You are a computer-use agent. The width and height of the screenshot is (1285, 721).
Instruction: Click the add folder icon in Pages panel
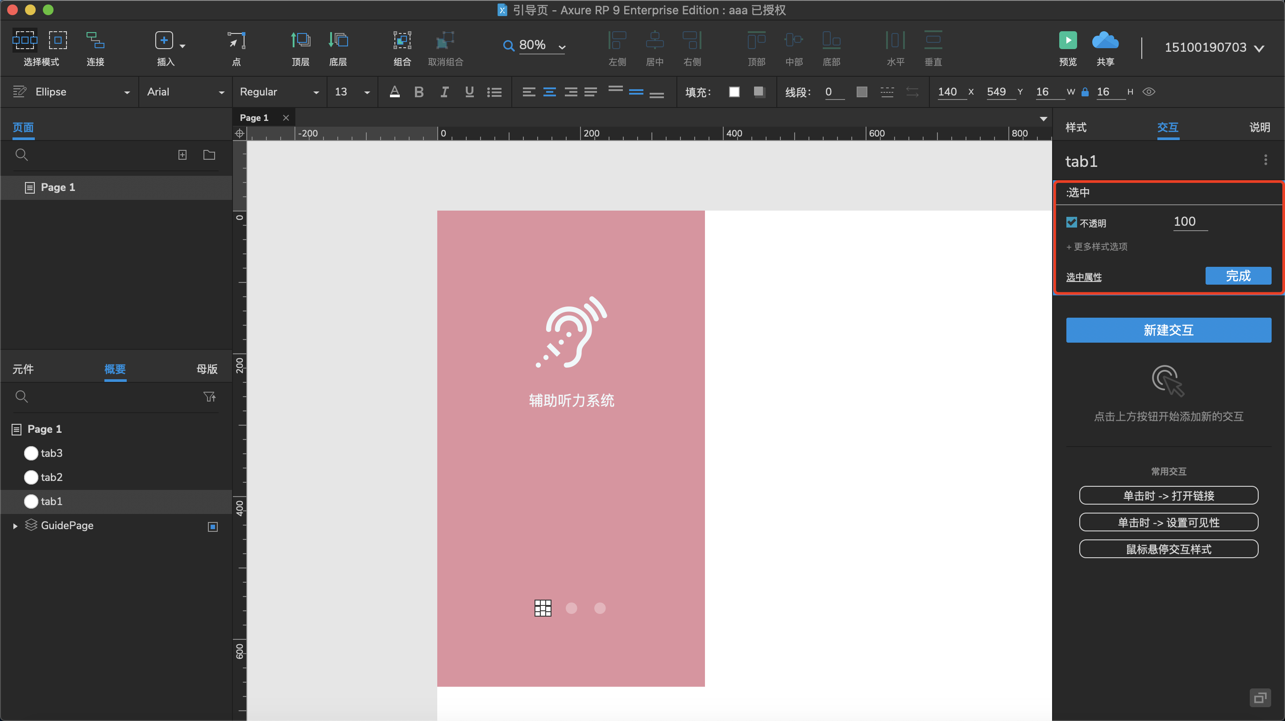[x=209, y=155]
